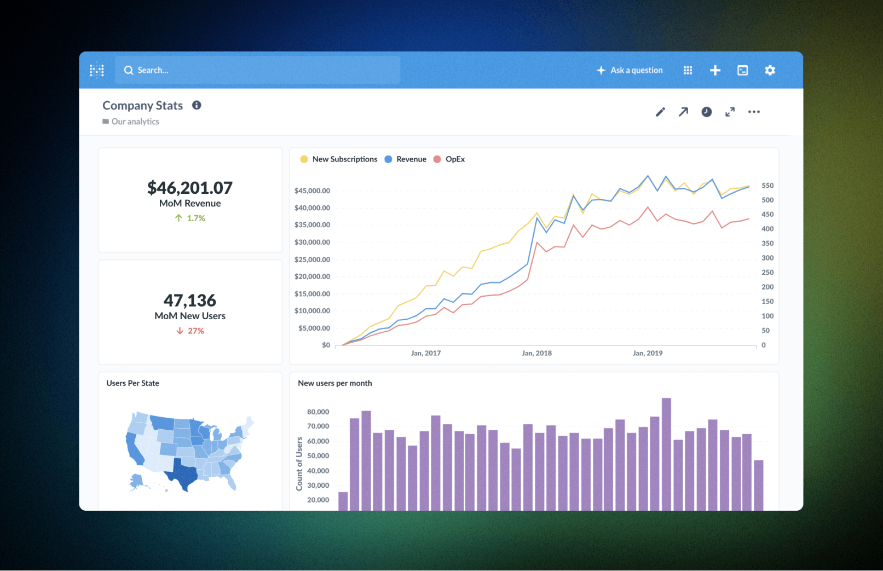Click the plus icon to create new
The image size is (883, 571).
[715, 70]
